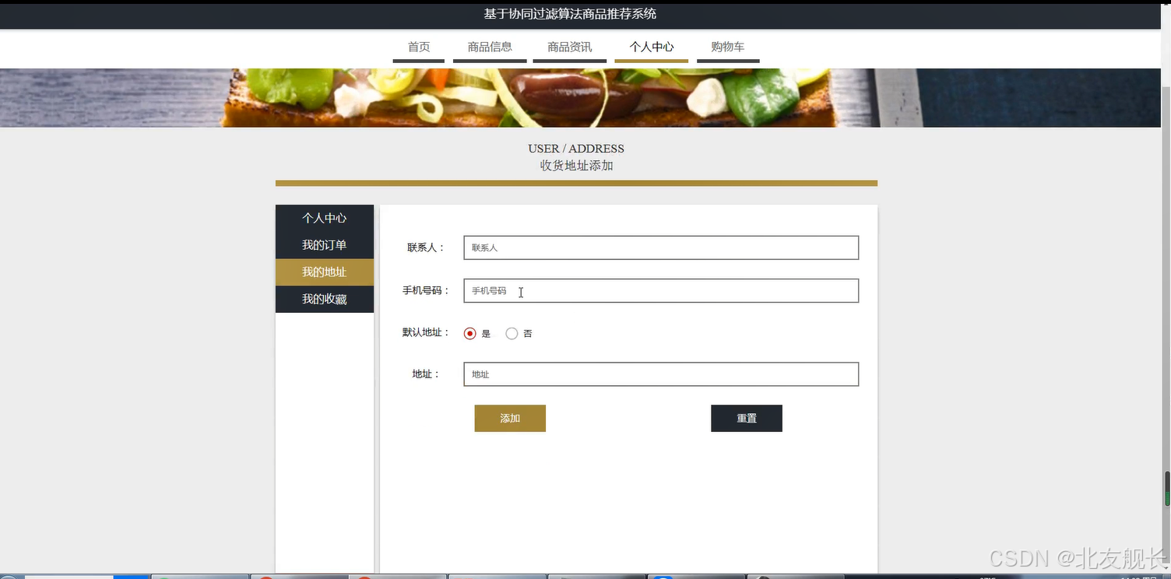Image resolution: width=1171 pixels, height=579 pixels.
Task: Open the 商品资讯 page
Action: click(x=569, y=47)
